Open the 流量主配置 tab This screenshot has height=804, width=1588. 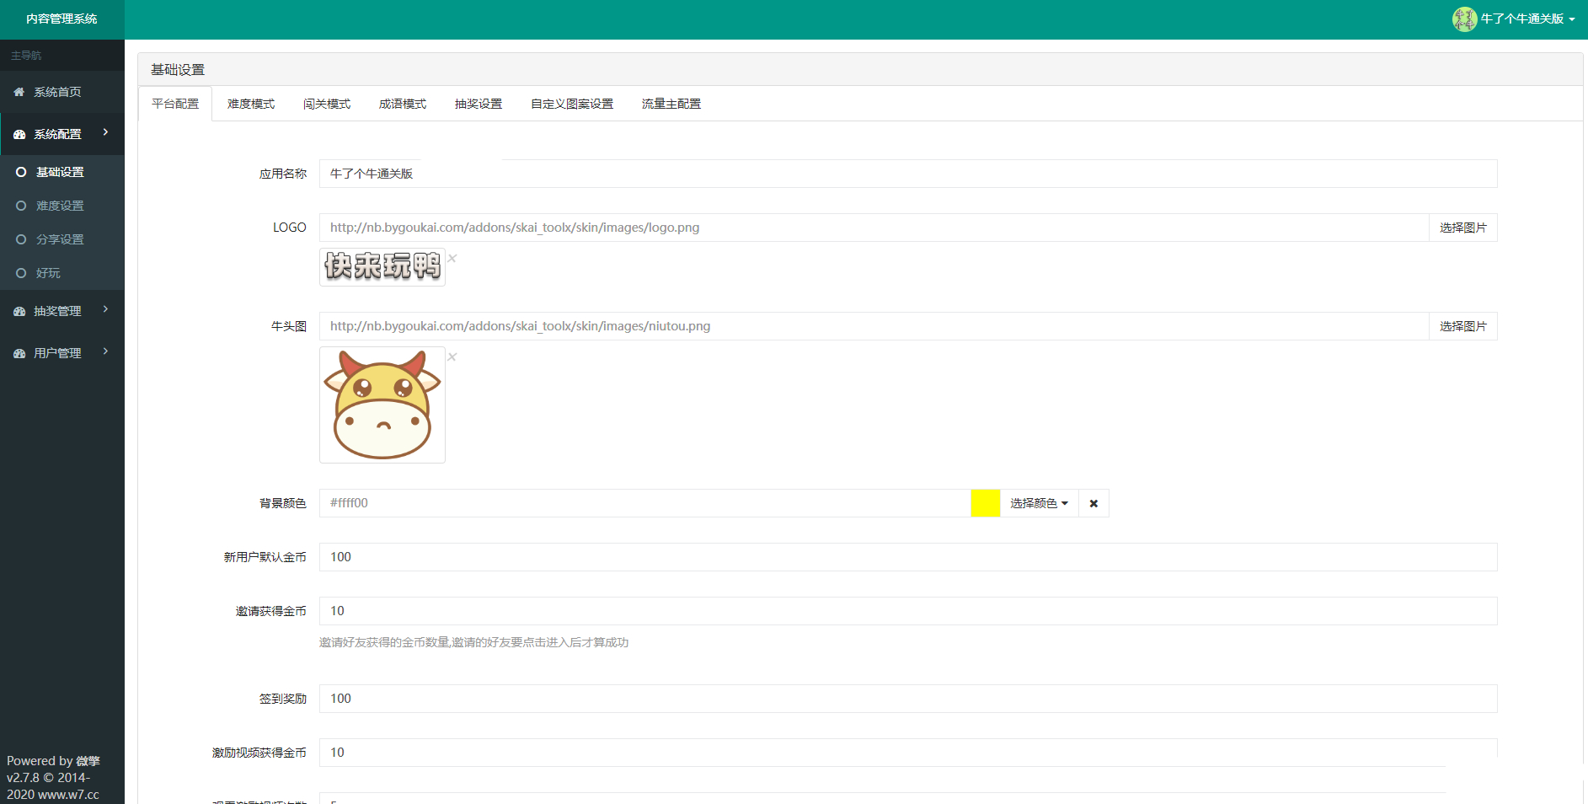tap(670, 103)
